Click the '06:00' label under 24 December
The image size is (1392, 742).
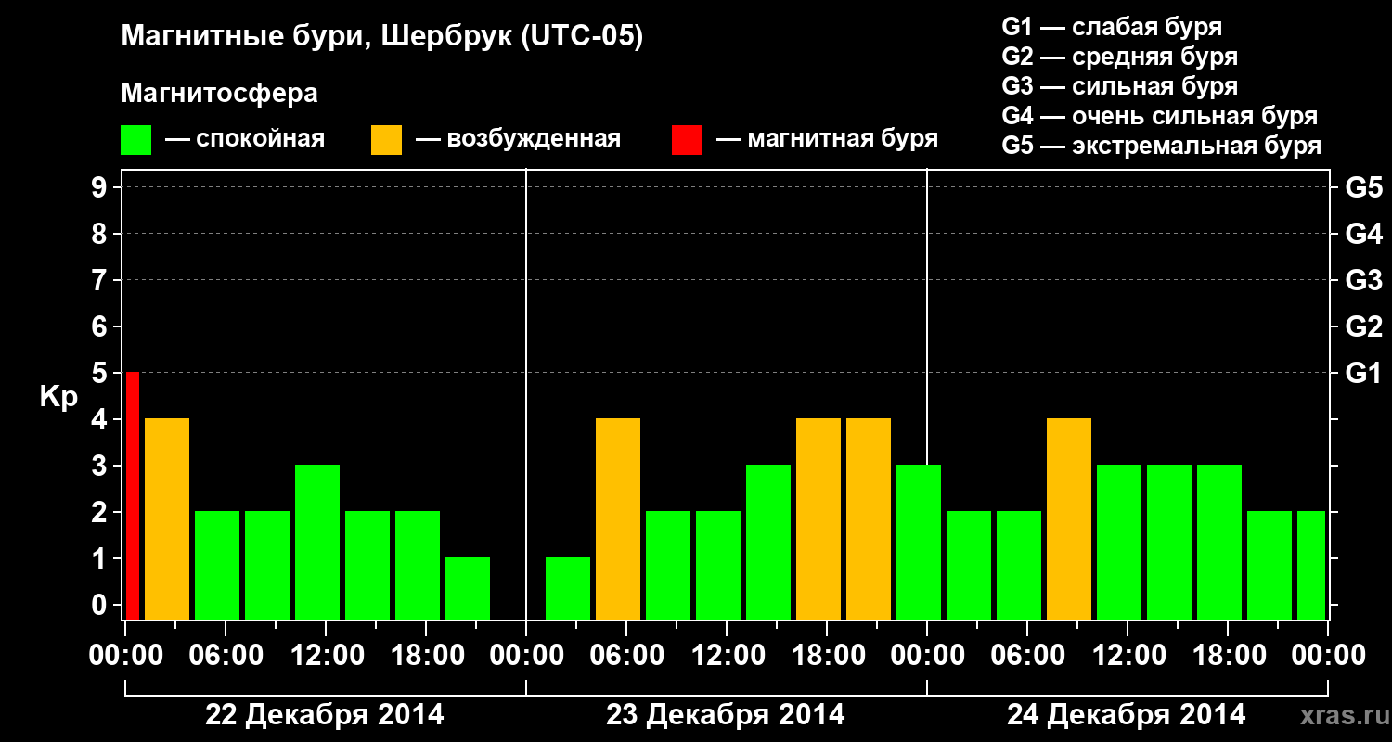click(x=1027, y=656)
